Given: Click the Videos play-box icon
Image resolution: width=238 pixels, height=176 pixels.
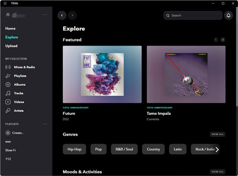Looking at the screenshot, I should point(8,102).
